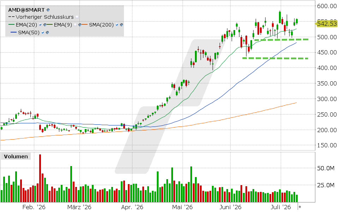Click the green EMA(20) legend line swatch
The image size is (339, 212).
pos(11,25)
